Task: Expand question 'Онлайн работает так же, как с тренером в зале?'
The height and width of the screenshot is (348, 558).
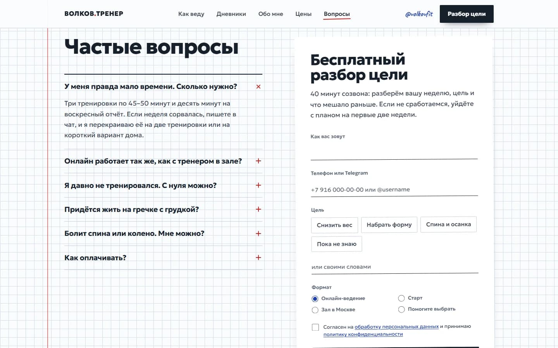Action: tap(153, 161)
